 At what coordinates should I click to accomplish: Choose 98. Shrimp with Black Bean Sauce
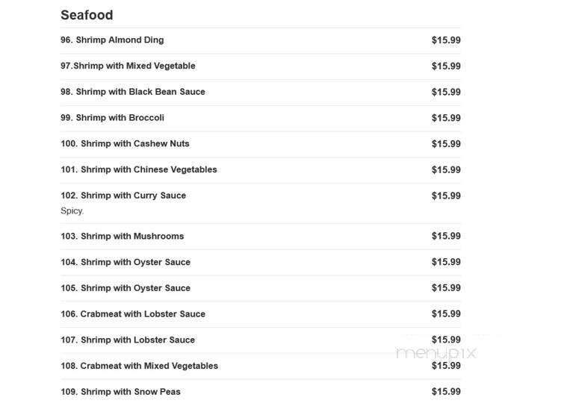[133, 92]
